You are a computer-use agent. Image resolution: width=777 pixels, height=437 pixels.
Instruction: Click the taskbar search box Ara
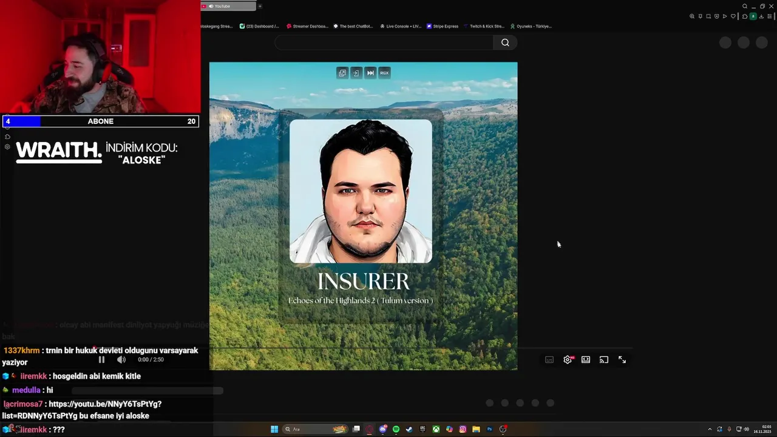tap(316, 429)
